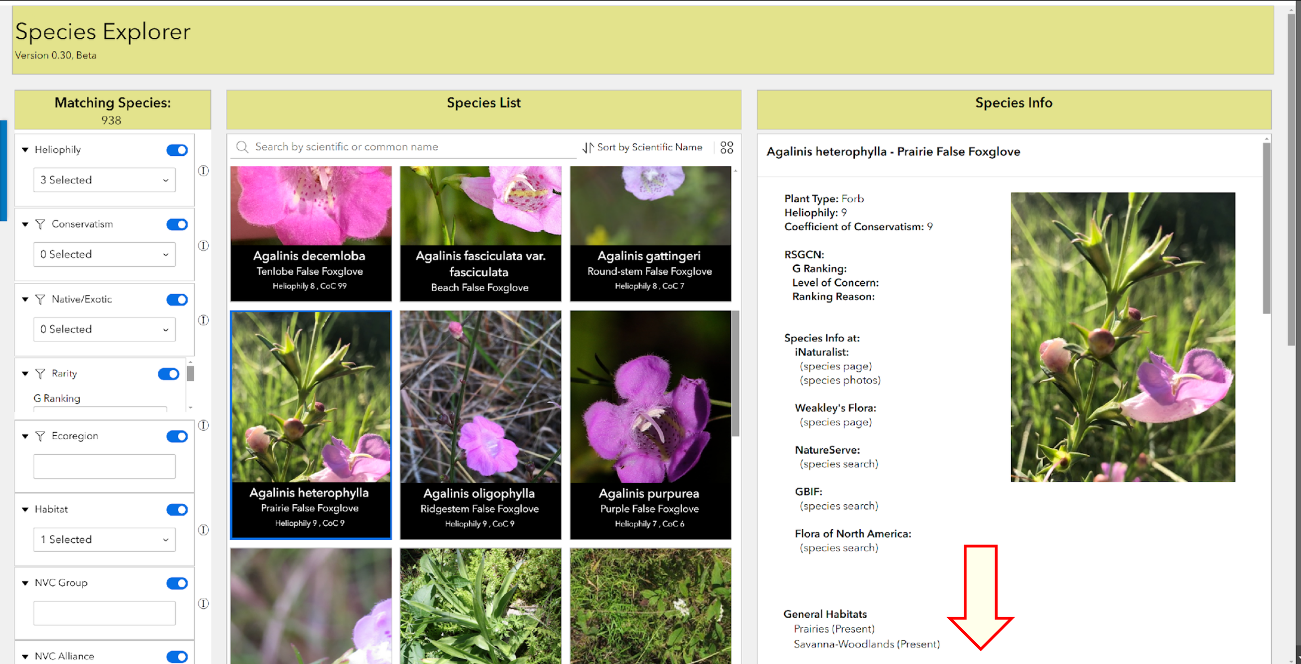1301x664 pixels.
Task: Click info icon next to Habitat filter
Action: click(203, 530)
